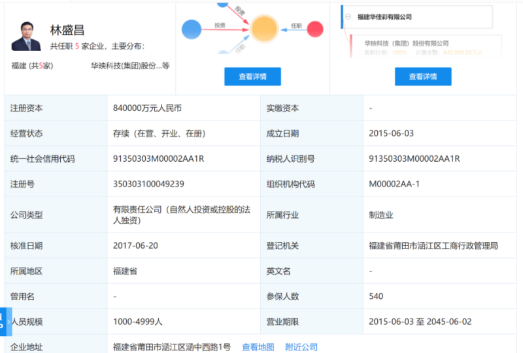Viewport: 523px width, 353px height.
Task: Click the 营业期限 label cell
Action: pyautogui.click(x=312, y=322)
